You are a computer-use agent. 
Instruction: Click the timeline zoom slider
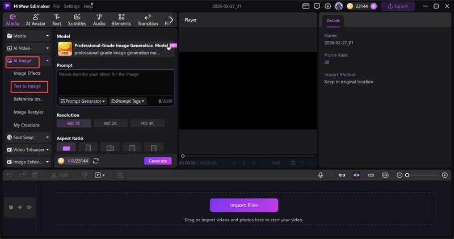coord(423,175)
